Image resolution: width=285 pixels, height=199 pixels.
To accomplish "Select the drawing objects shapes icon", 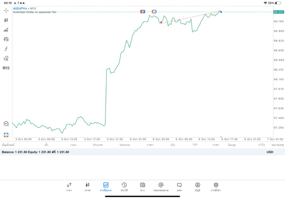I will 6,58.
